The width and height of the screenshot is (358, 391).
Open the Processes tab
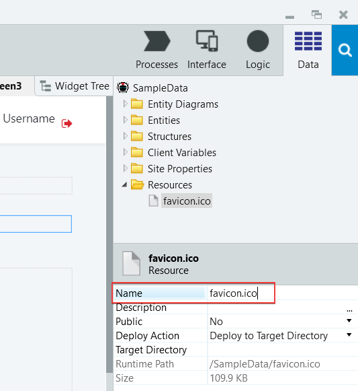[156, 50]
